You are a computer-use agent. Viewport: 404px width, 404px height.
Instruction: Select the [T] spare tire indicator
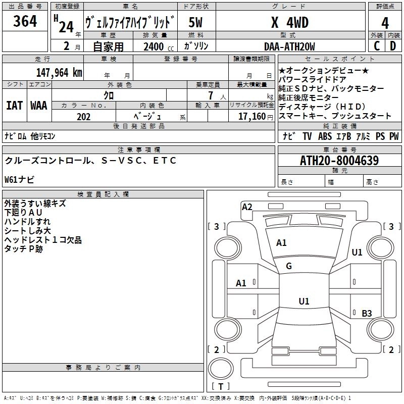[220, 386]
